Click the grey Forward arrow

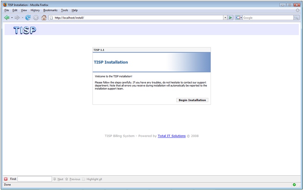pos(17,17)
